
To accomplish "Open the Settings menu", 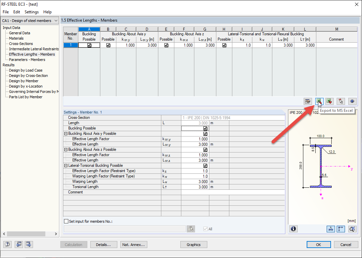I will click(x=32, y=12).
